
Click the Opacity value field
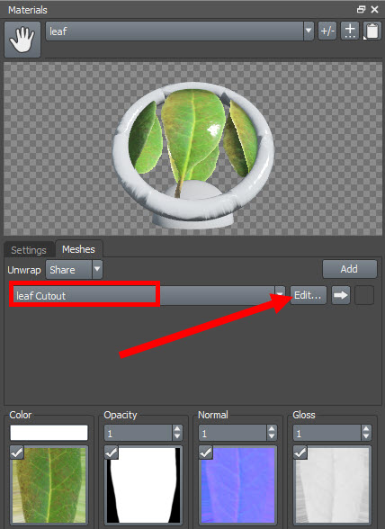[x=139, y=434]
